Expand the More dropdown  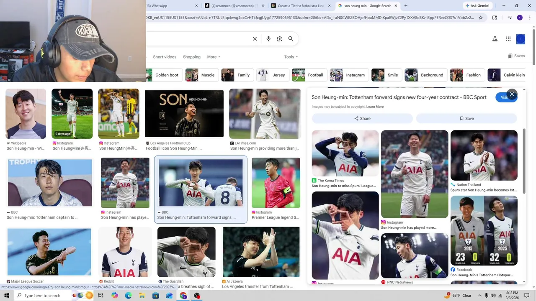tap(214, 57)
